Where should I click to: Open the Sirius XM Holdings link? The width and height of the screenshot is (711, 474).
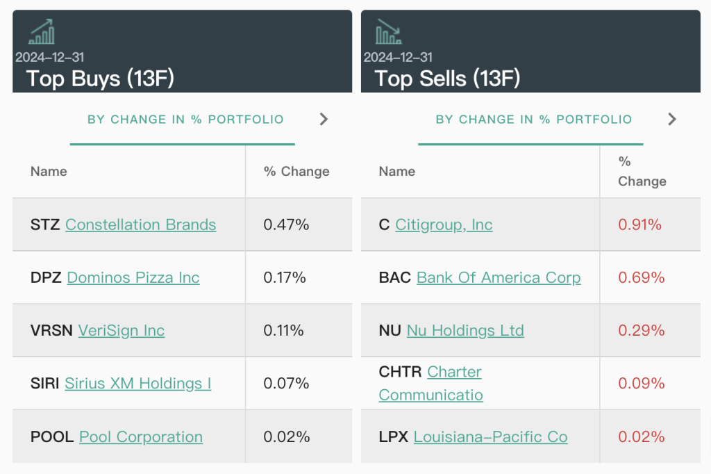tap(137, 383)
